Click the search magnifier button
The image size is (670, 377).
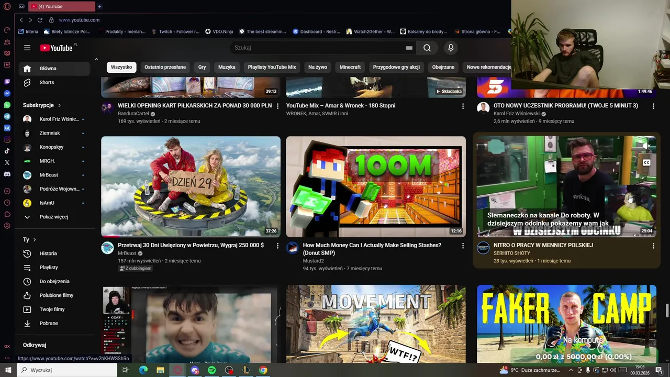[427, 48]
